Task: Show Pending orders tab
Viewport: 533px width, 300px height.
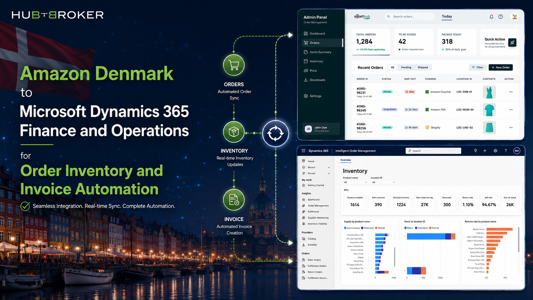Action: (x=406, y=67)
